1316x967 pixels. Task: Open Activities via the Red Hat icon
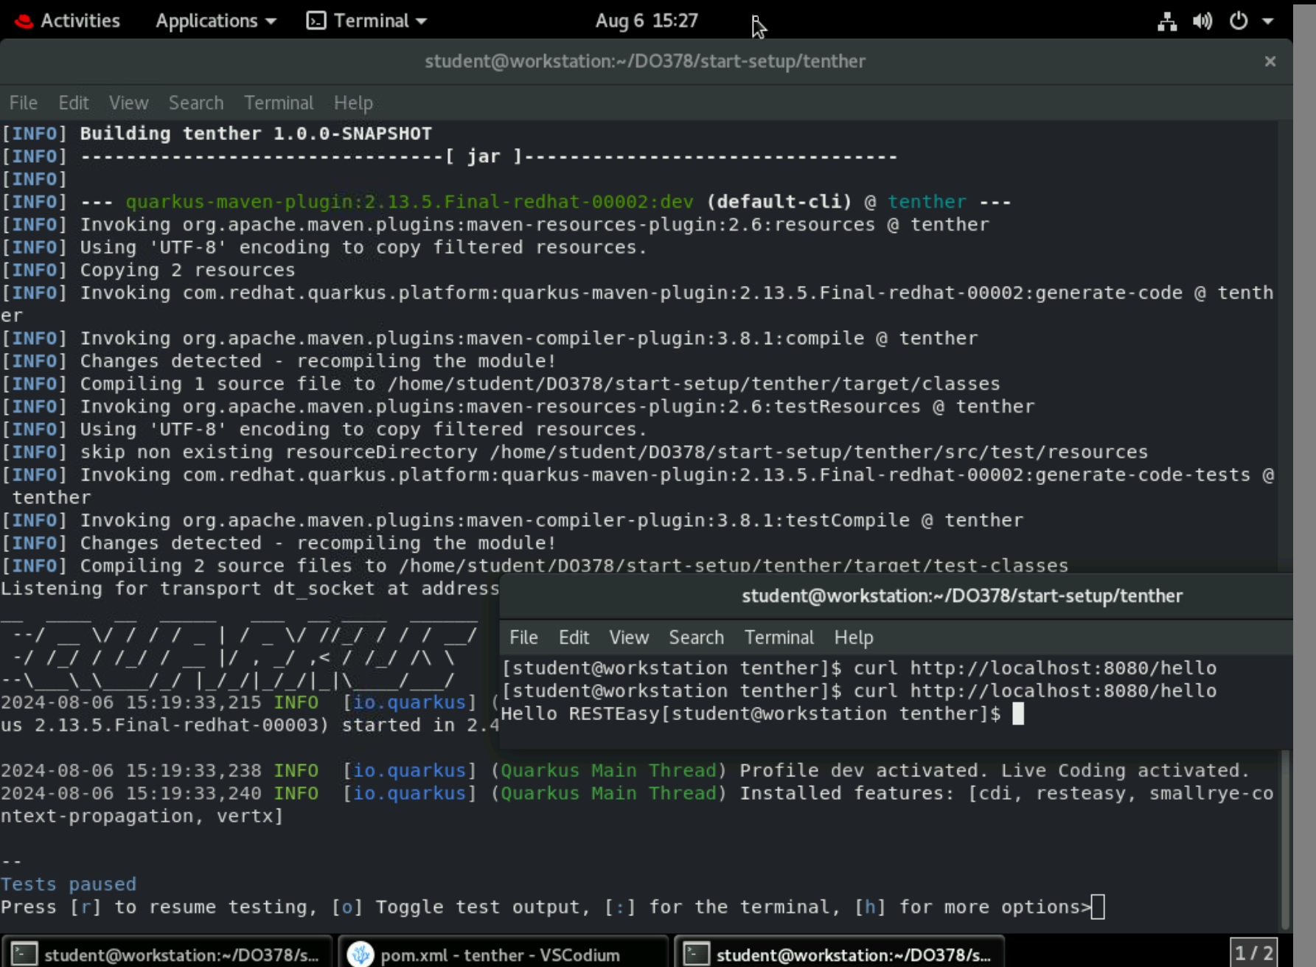(x=24, y=20)
